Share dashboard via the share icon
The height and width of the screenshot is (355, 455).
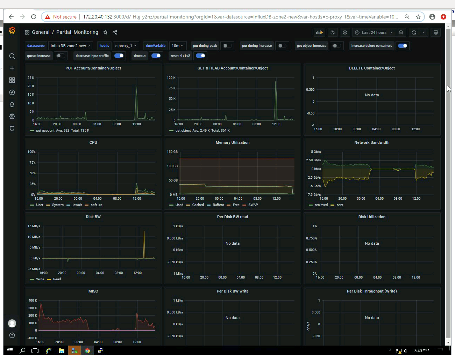coord(115,32)
